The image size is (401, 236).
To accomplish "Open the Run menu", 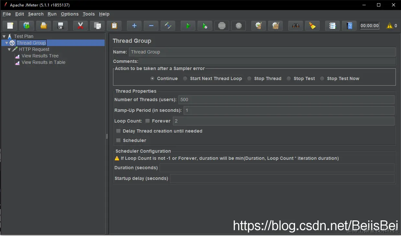I will [52, 14].
